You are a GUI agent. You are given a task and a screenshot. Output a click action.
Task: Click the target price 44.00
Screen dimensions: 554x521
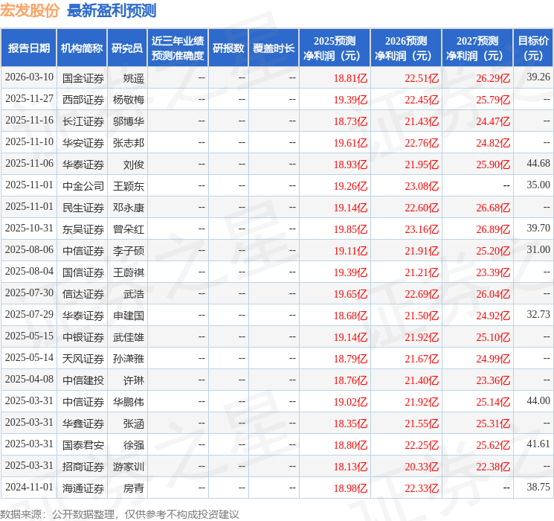pyautogui.click(x=538, y=400)
